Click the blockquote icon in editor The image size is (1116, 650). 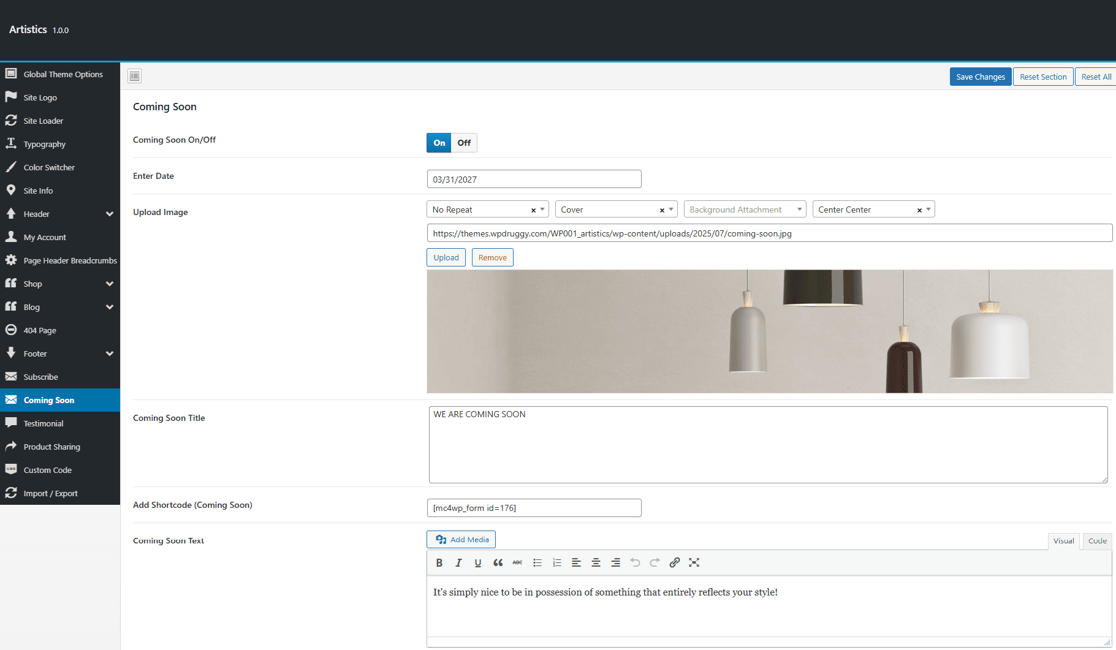(498, 562)
